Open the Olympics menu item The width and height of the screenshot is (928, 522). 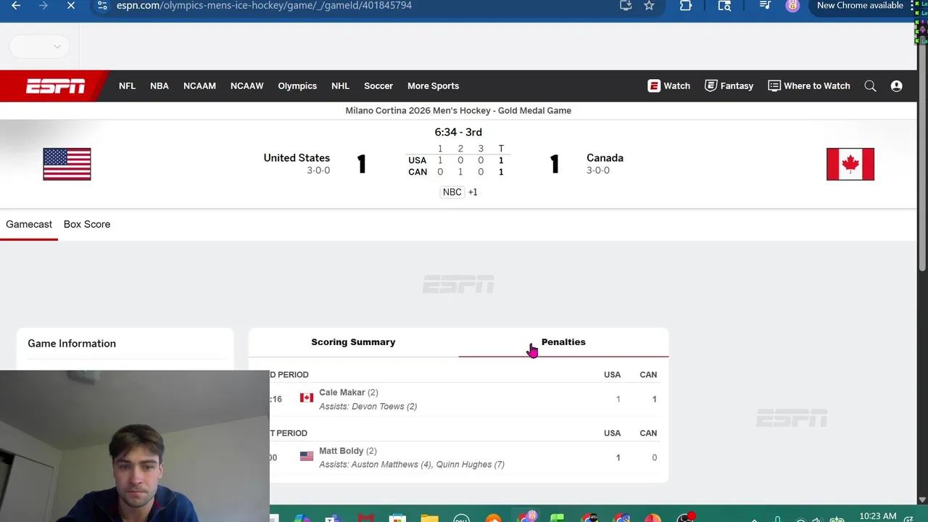coord(297,86)
